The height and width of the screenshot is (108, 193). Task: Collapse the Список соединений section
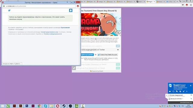pos(169,95)
